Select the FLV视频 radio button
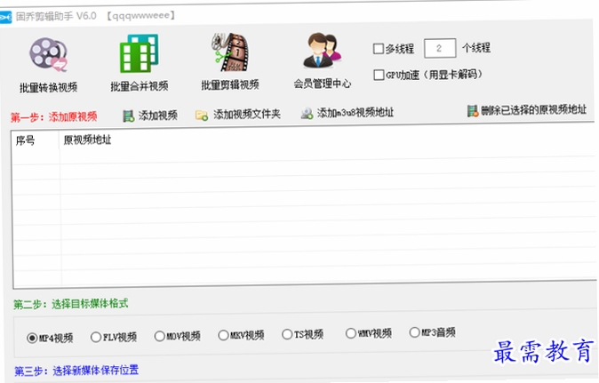This screenshot has width=599, height=383. click(96, 337)
